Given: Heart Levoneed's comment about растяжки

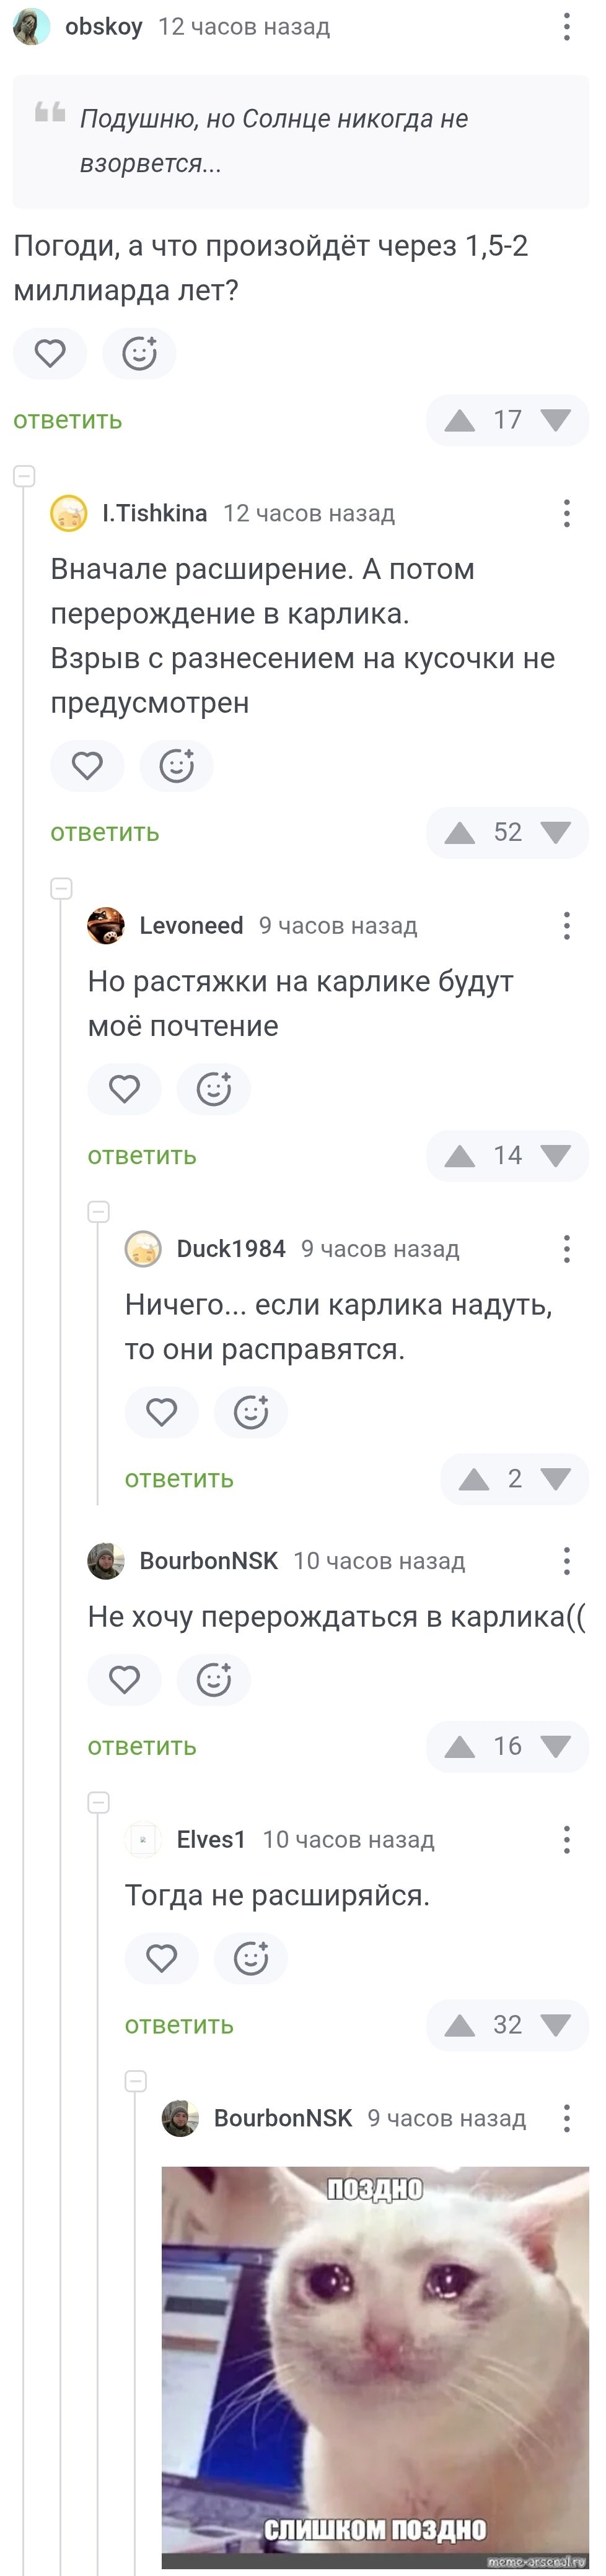Looking at the screenshot, I should [124, 1088].
